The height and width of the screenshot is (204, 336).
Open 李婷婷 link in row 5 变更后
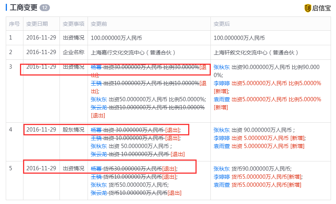(x=222, y=177)
